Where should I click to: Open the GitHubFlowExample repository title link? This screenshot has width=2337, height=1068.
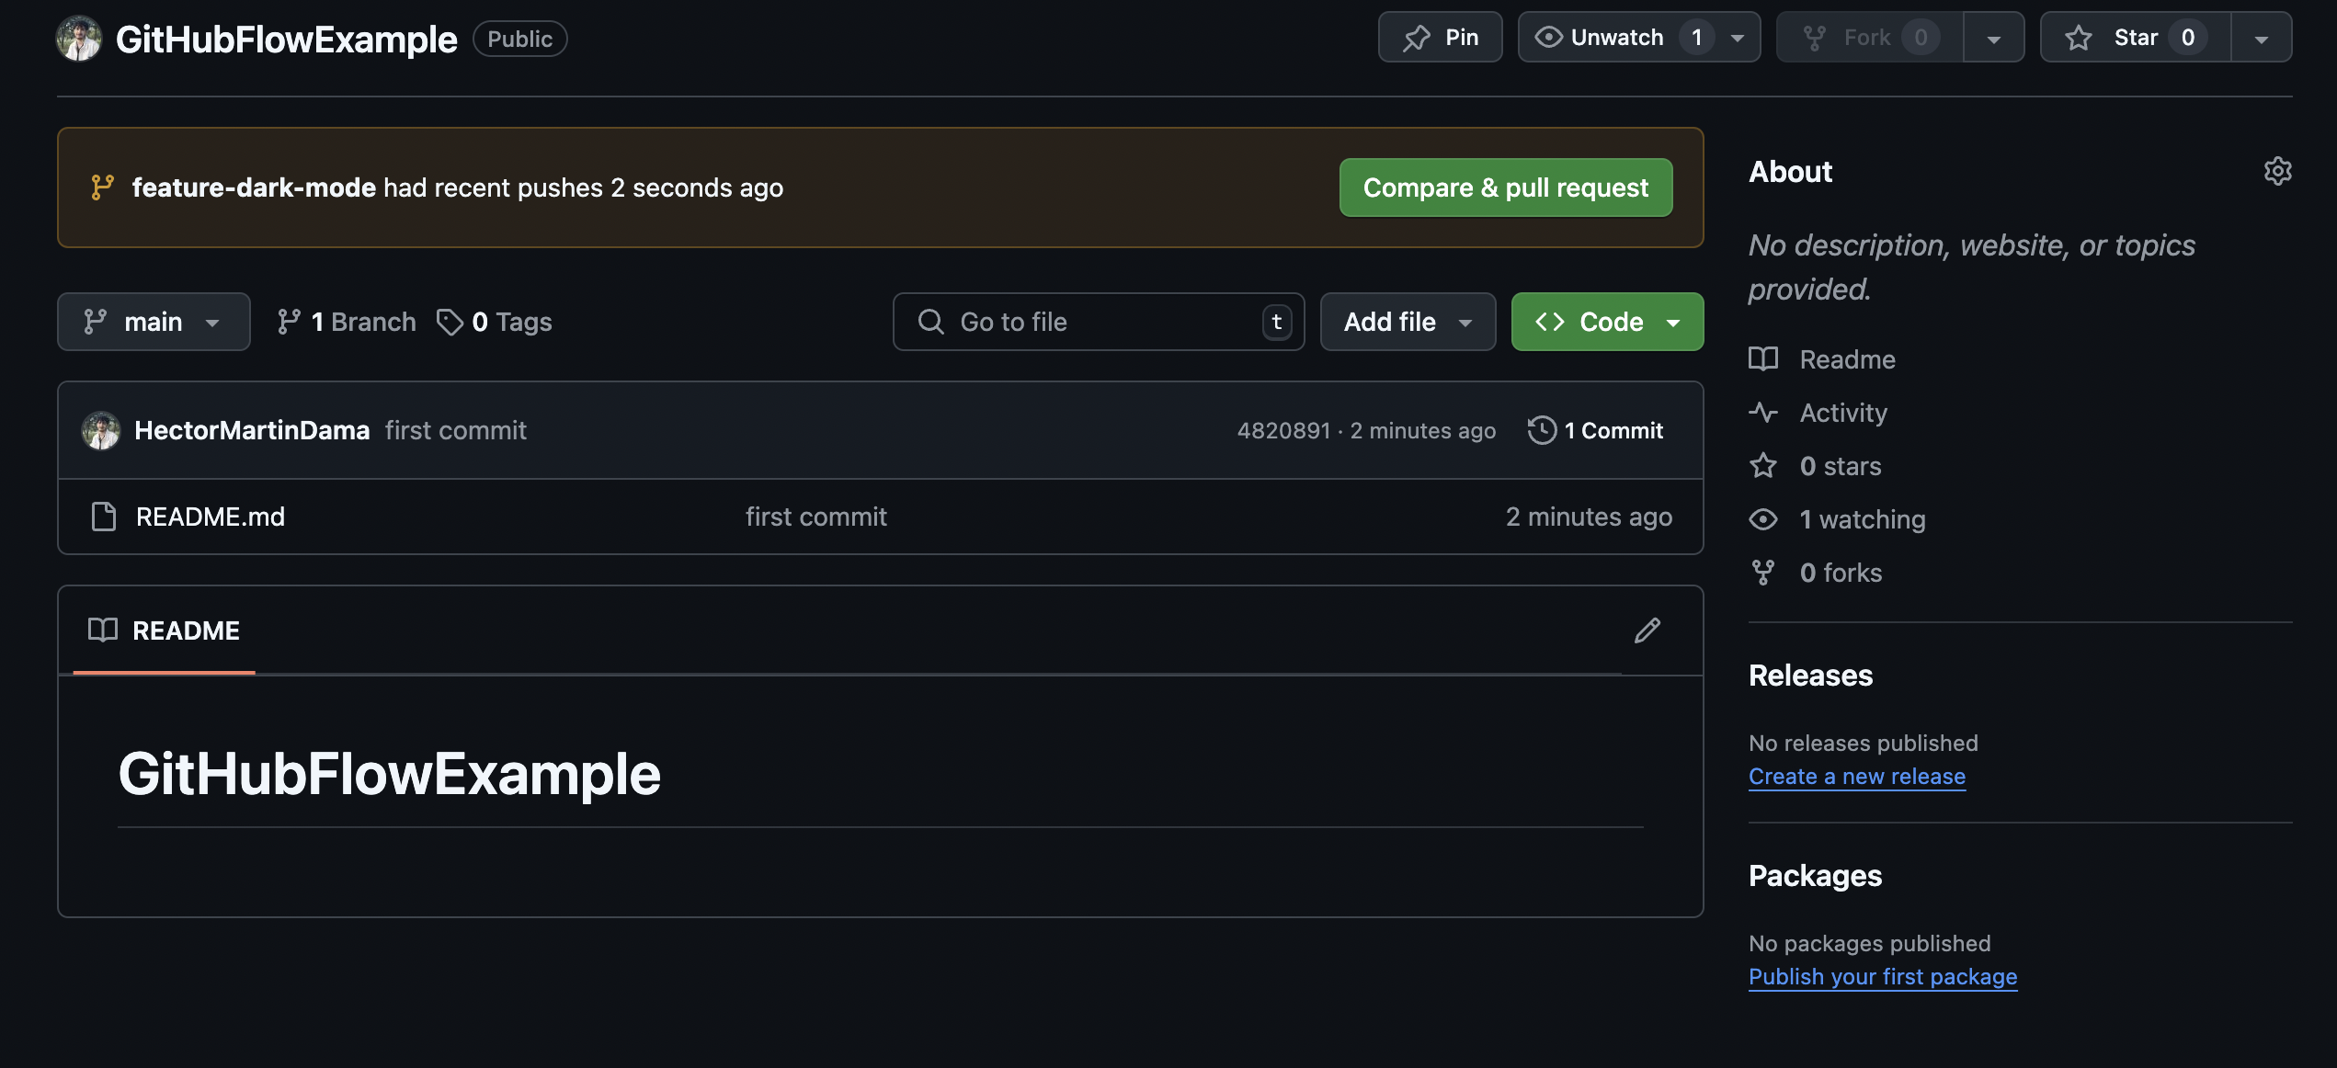286,39
